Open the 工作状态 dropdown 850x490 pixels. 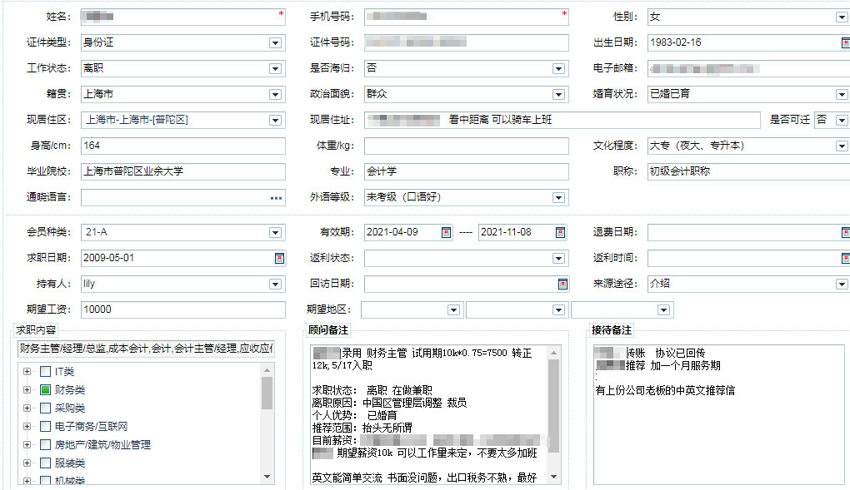275,68
